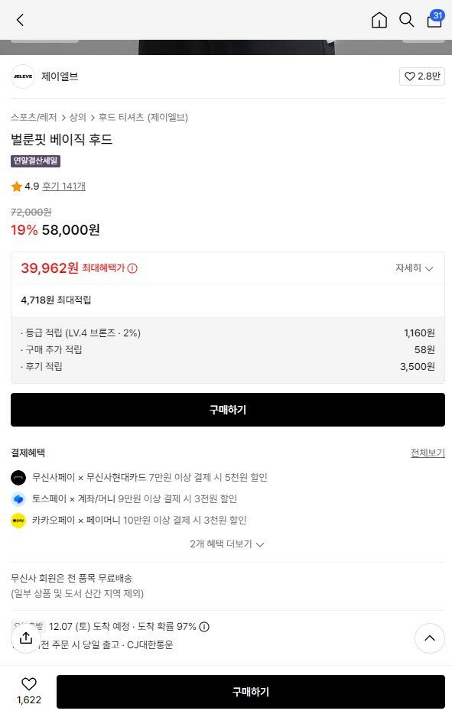Click info icon next to 최대혜택가
The height and width of the screenshot is (714, 452).
pyautogui.click(x=132, y=268)
